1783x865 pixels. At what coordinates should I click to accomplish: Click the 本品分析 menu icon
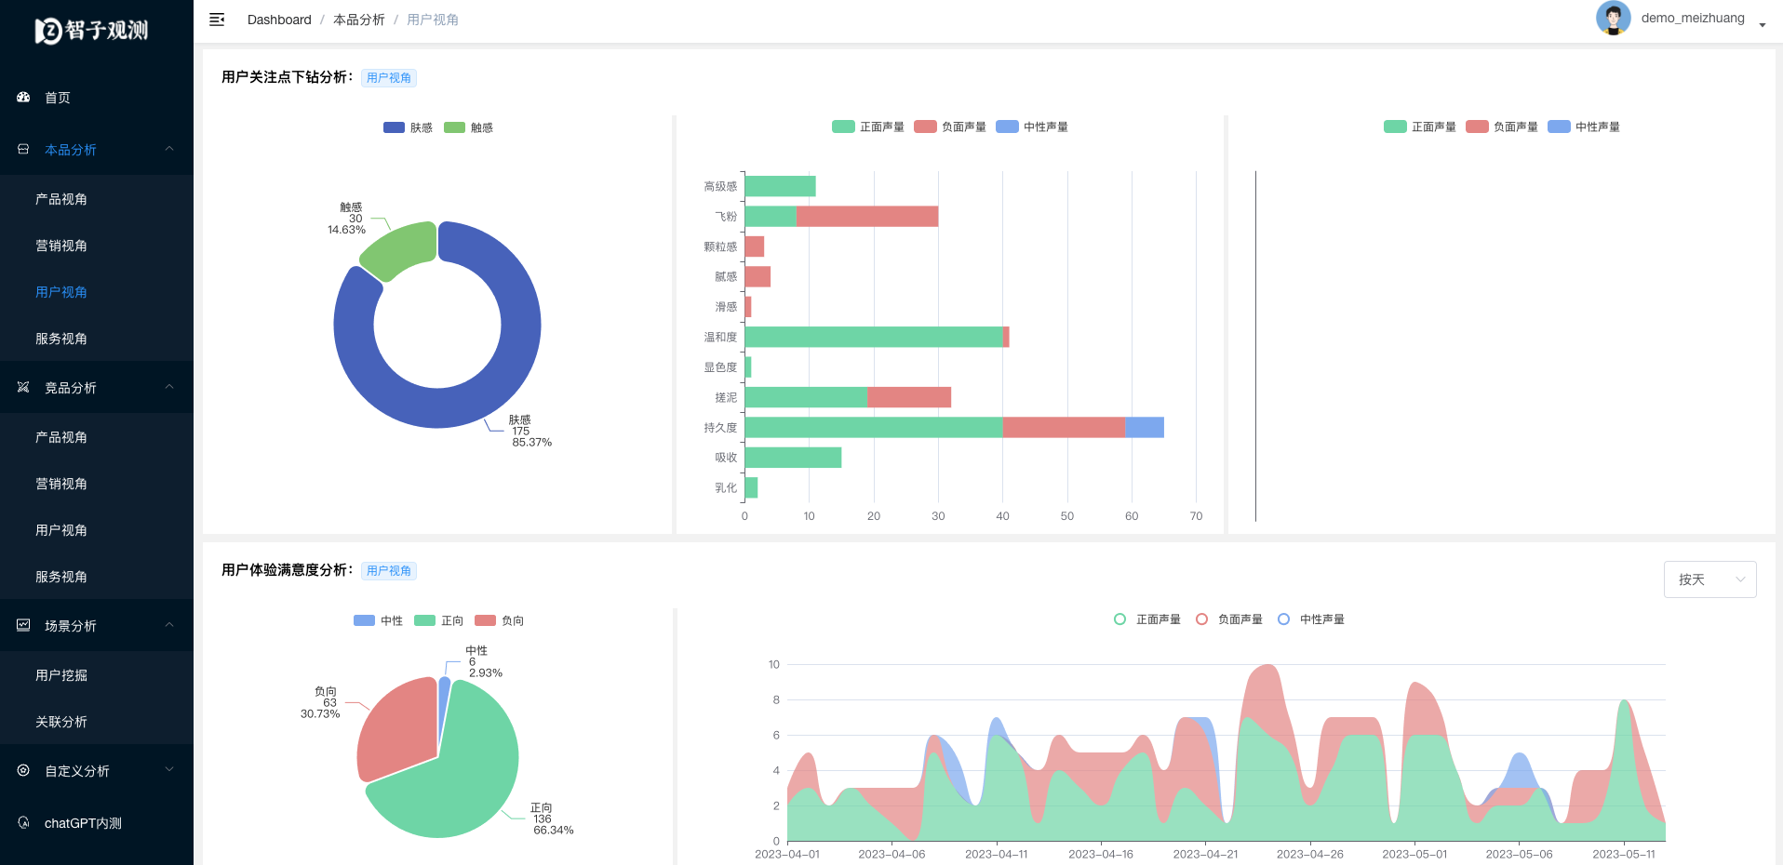click(x=23, y=149)
